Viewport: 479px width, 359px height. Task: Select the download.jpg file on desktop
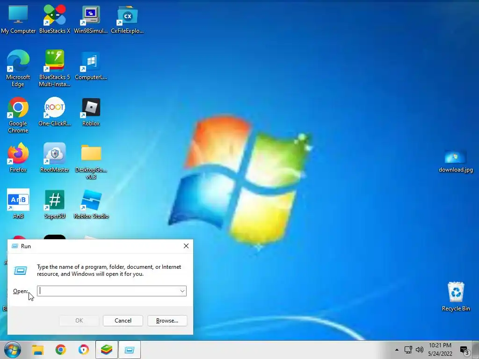[x=456, y=161]
